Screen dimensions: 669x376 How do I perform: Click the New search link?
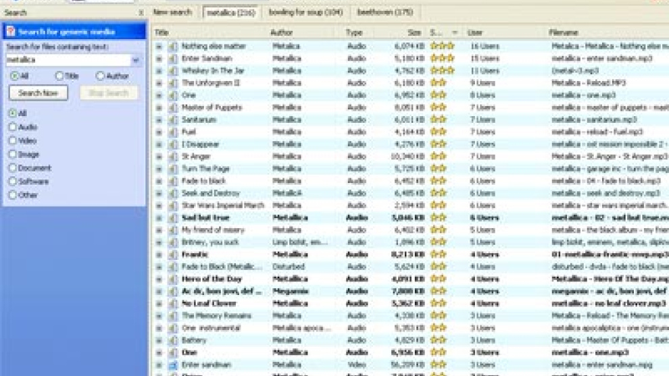click(173, 12)
